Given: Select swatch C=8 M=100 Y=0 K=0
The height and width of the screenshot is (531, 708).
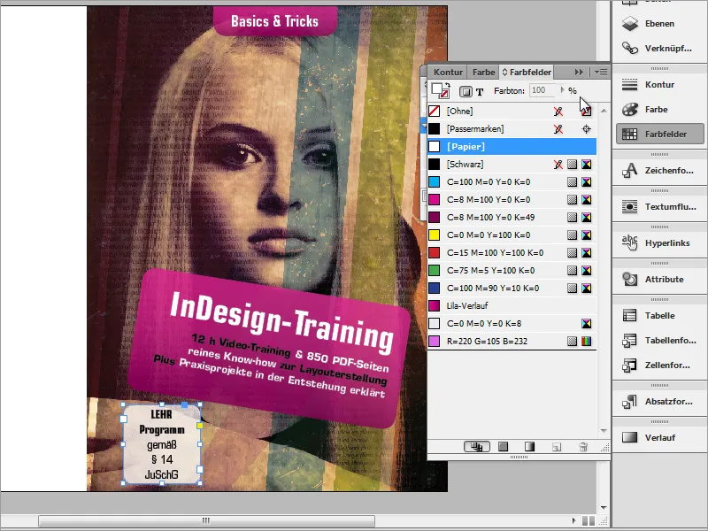Looking at the screenshot, I should tap(512, 200).
